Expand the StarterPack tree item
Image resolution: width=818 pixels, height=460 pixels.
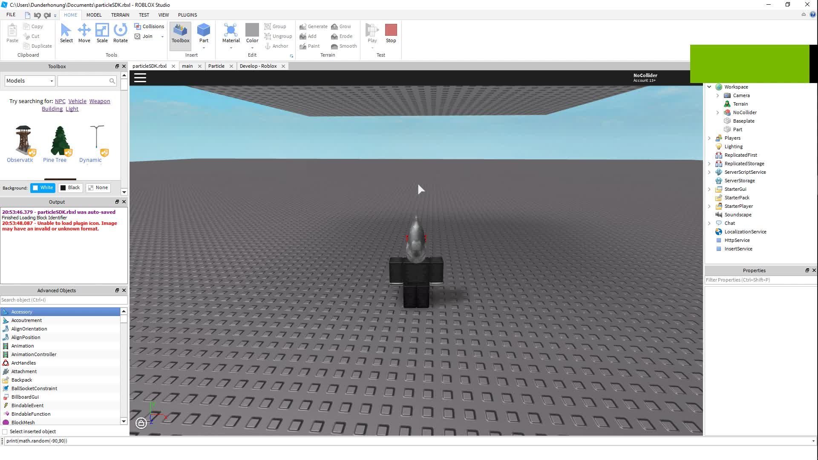(x=709, y=197)
